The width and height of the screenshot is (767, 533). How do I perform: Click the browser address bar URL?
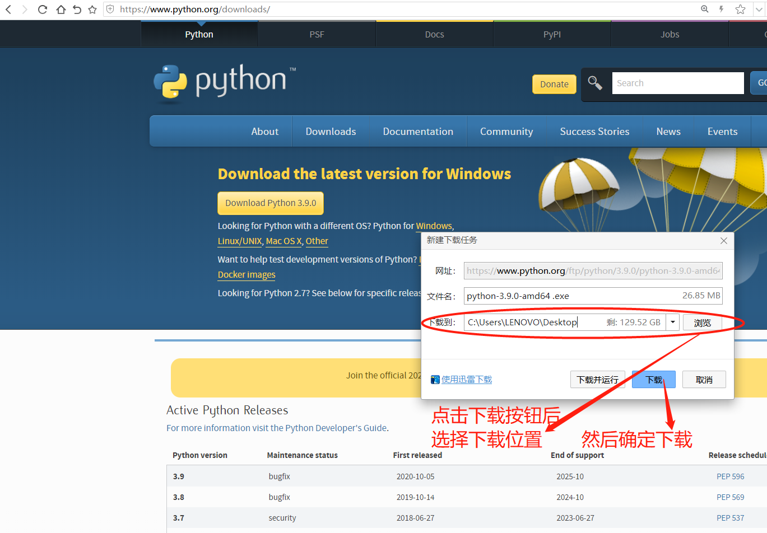click(195, 10)
